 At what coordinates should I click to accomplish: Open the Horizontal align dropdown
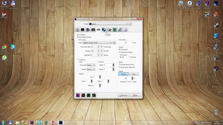tap(91, 65)
